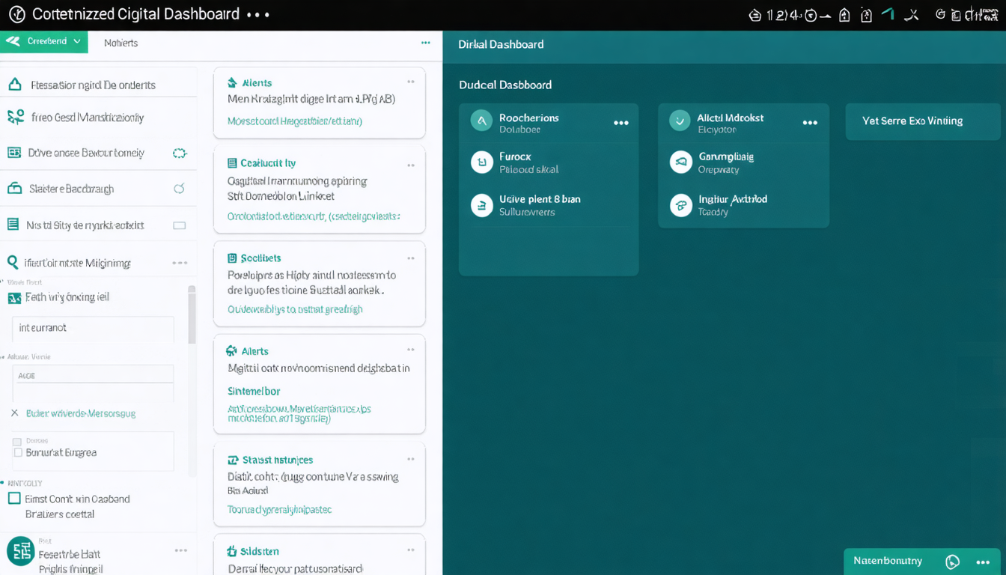Click the Euber wdiverds Mersorsgug link
1006x575 pixels.
[x=81, y=413]
